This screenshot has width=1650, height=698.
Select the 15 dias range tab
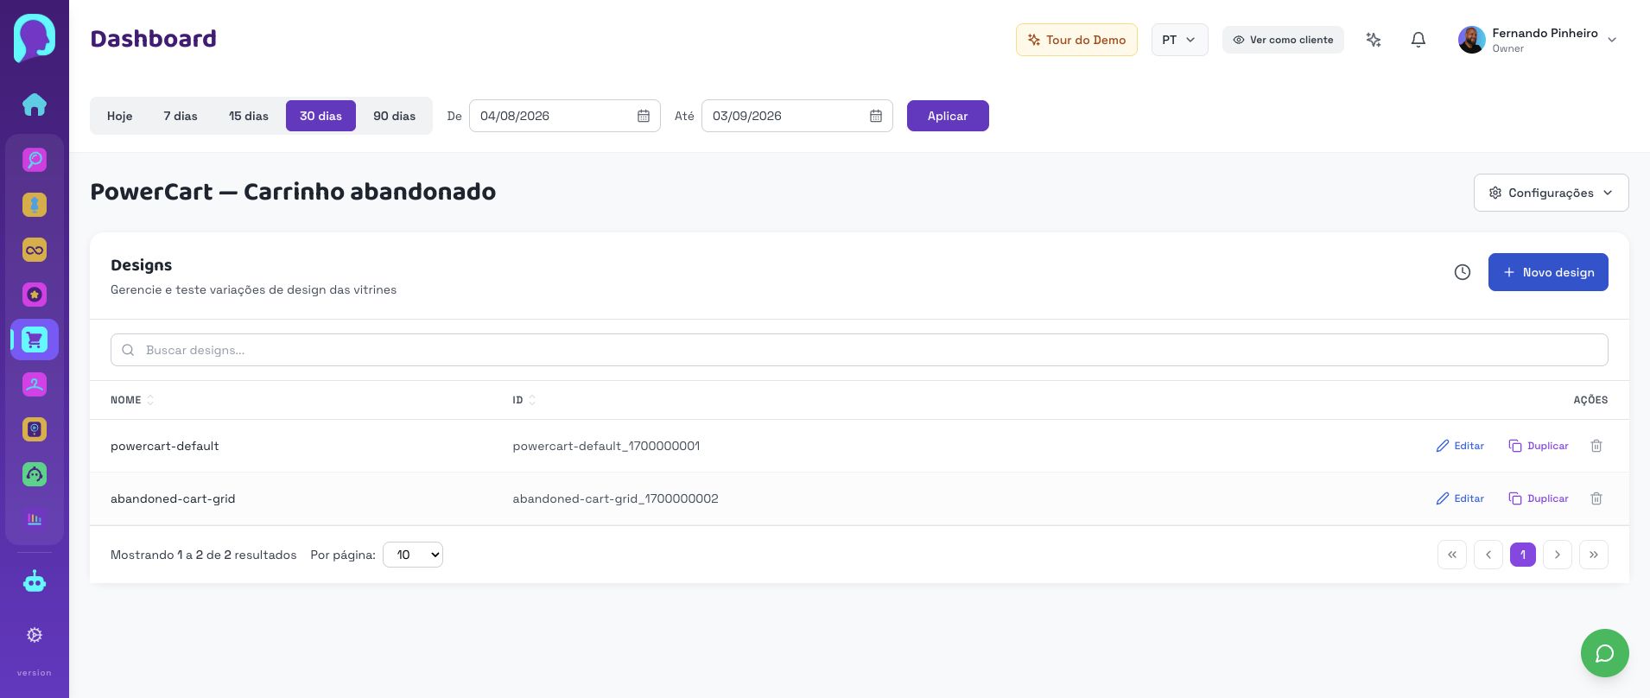pyautogui.click(x=249, y=116)
